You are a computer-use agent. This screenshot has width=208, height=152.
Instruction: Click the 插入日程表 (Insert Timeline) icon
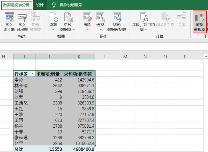[x=22, y=17]
